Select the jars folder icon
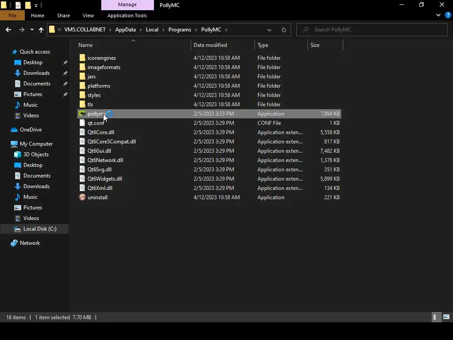453x340 pixels. click(x=82, y=76)
